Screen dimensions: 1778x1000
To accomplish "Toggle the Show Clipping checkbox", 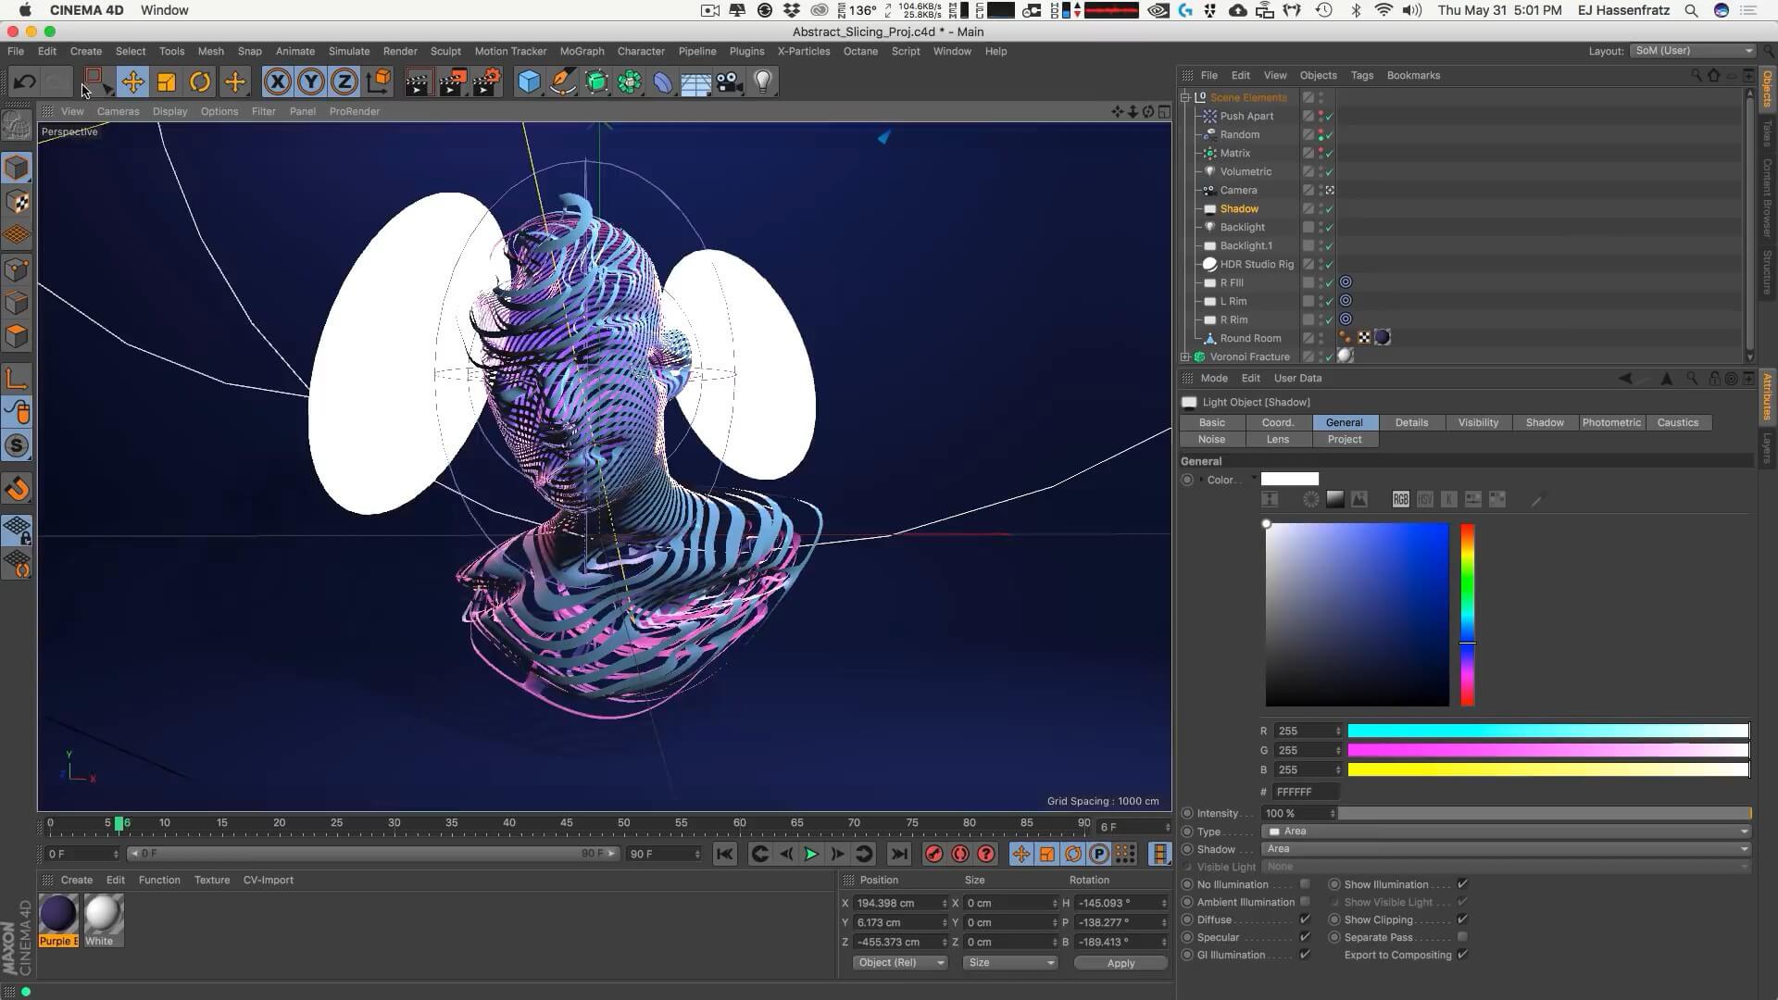I will coord(1462,919).
